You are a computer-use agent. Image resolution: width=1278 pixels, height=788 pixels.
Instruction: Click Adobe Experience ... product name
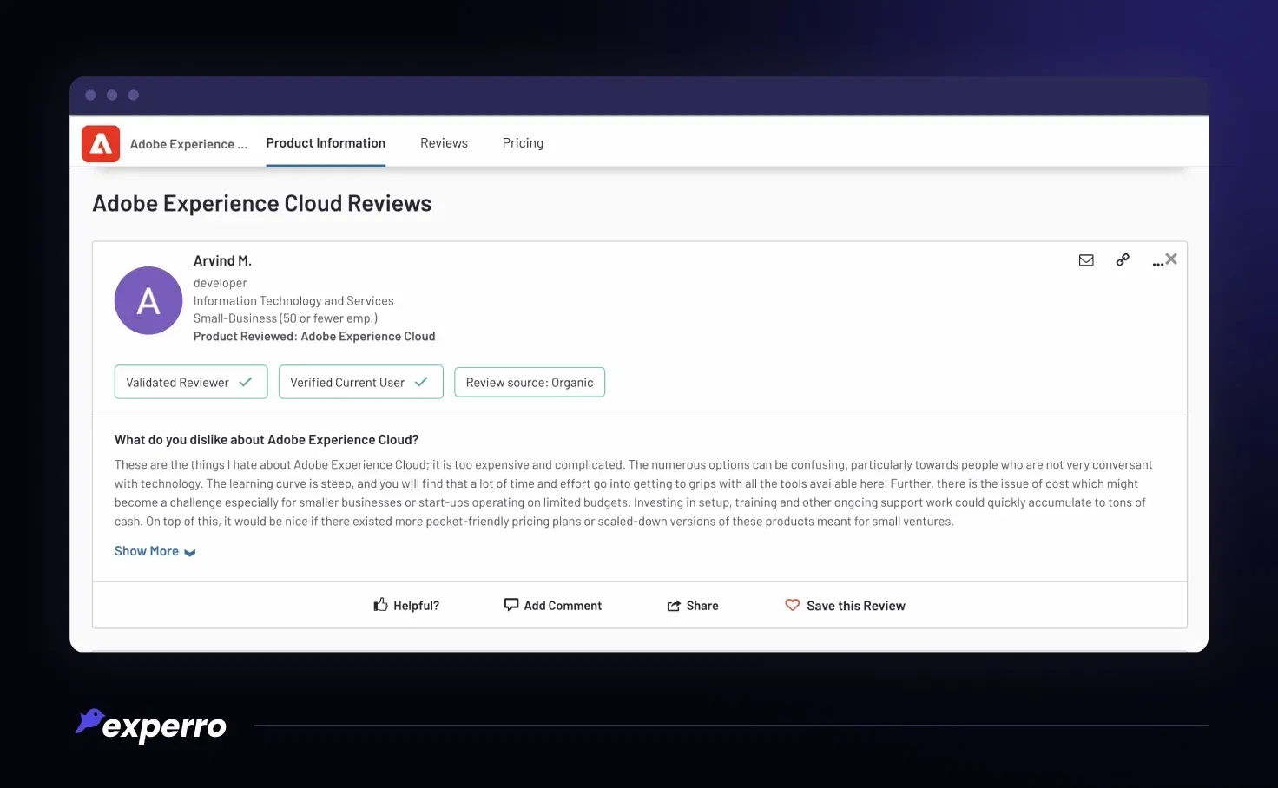coord(188,144)
